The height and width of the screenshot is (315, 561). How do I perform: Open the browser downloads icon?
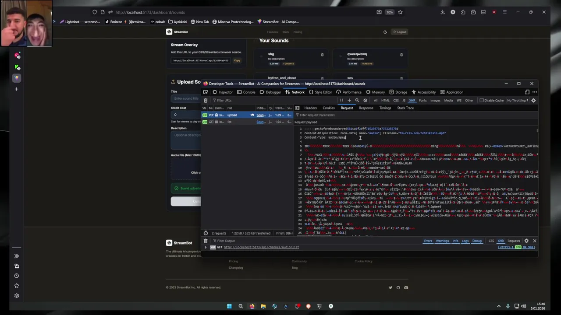(443, 12)
